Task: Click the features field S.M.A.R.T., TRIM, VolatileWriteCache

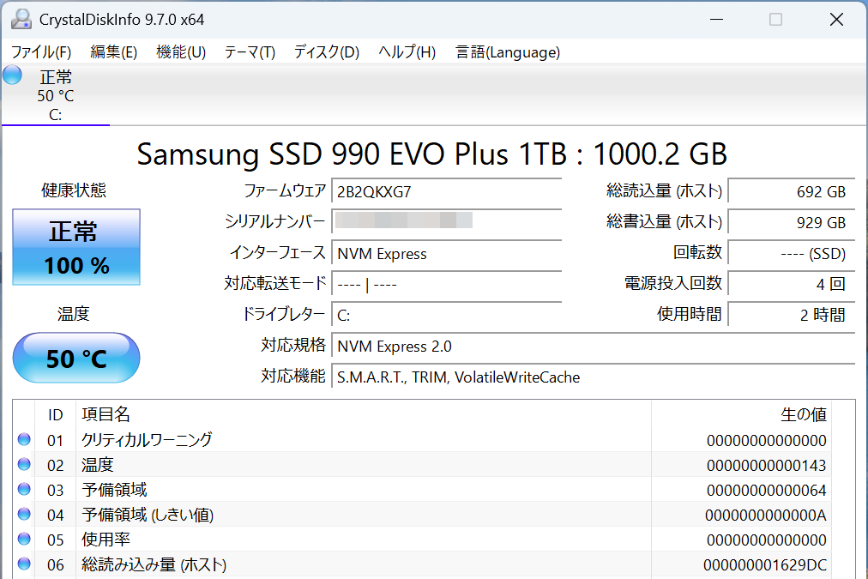Action: (x=594, y=377)
